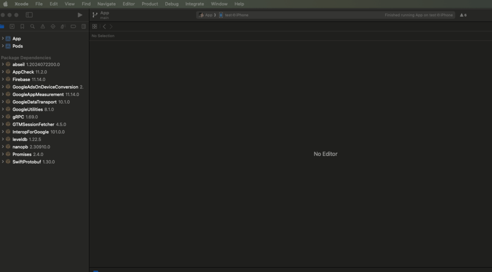
Task: Toggle the navigator sidebar visibility
Action: [29, 15]
